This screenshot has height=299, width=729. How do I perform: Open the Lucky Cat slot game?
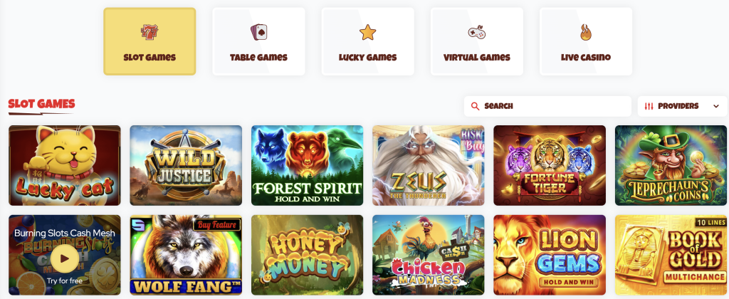click(x=65, y=166)
